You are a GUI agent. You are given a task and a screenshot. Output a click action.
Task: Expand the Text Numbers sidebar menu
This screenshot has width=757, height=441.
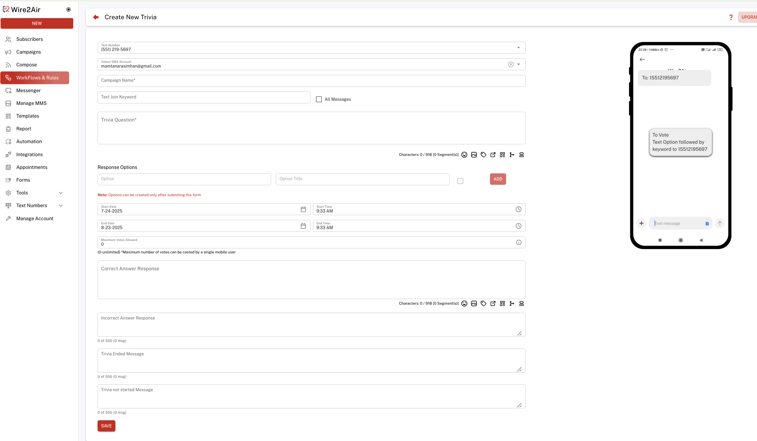(x=61, y=206)
